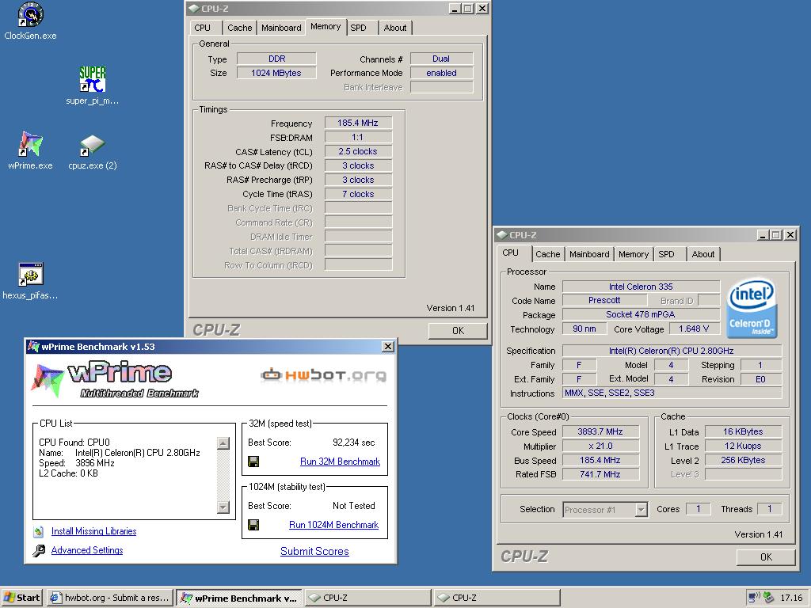Click floppy save icon for 1024M score

[253, 525]
